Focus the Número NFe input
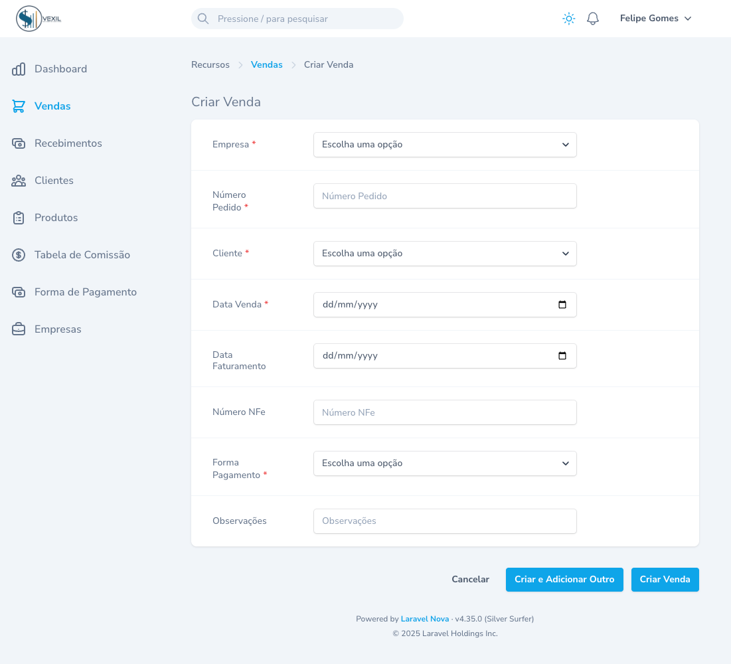Screen dimensions: 731x664 point(445,412)
